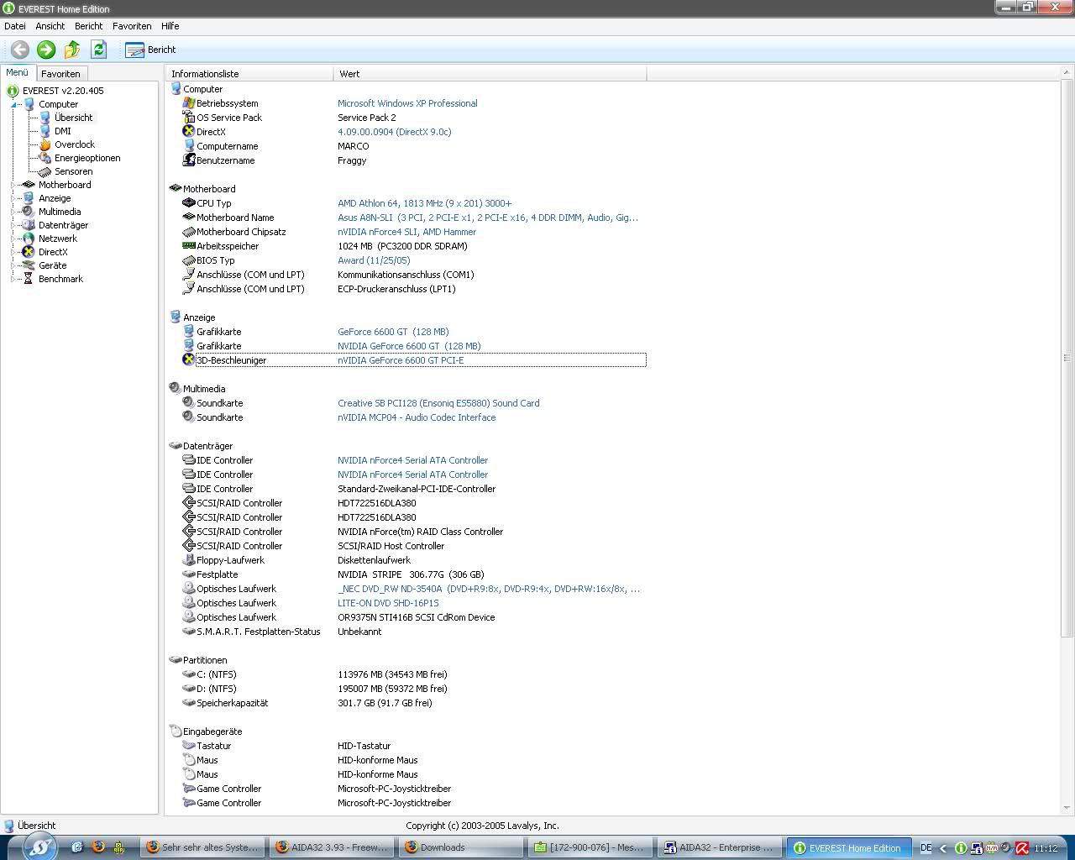The width and height of the screenshot is (1075, 860).
Task: Click the green Forward arrow toolbar icon
Action: [46, 50]
